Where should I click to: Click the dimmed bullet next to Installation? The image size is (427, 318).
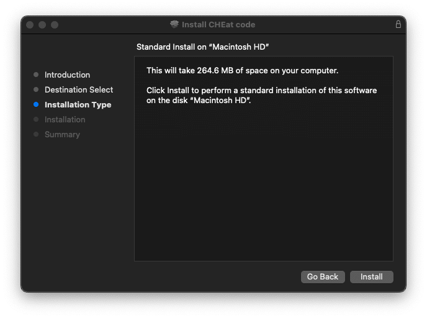click(36, 119)
